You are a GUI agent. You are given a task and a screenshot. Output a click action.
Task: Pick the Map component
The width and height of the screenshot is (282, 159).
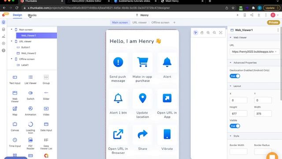pyautogui.click(x=15, y=111)
